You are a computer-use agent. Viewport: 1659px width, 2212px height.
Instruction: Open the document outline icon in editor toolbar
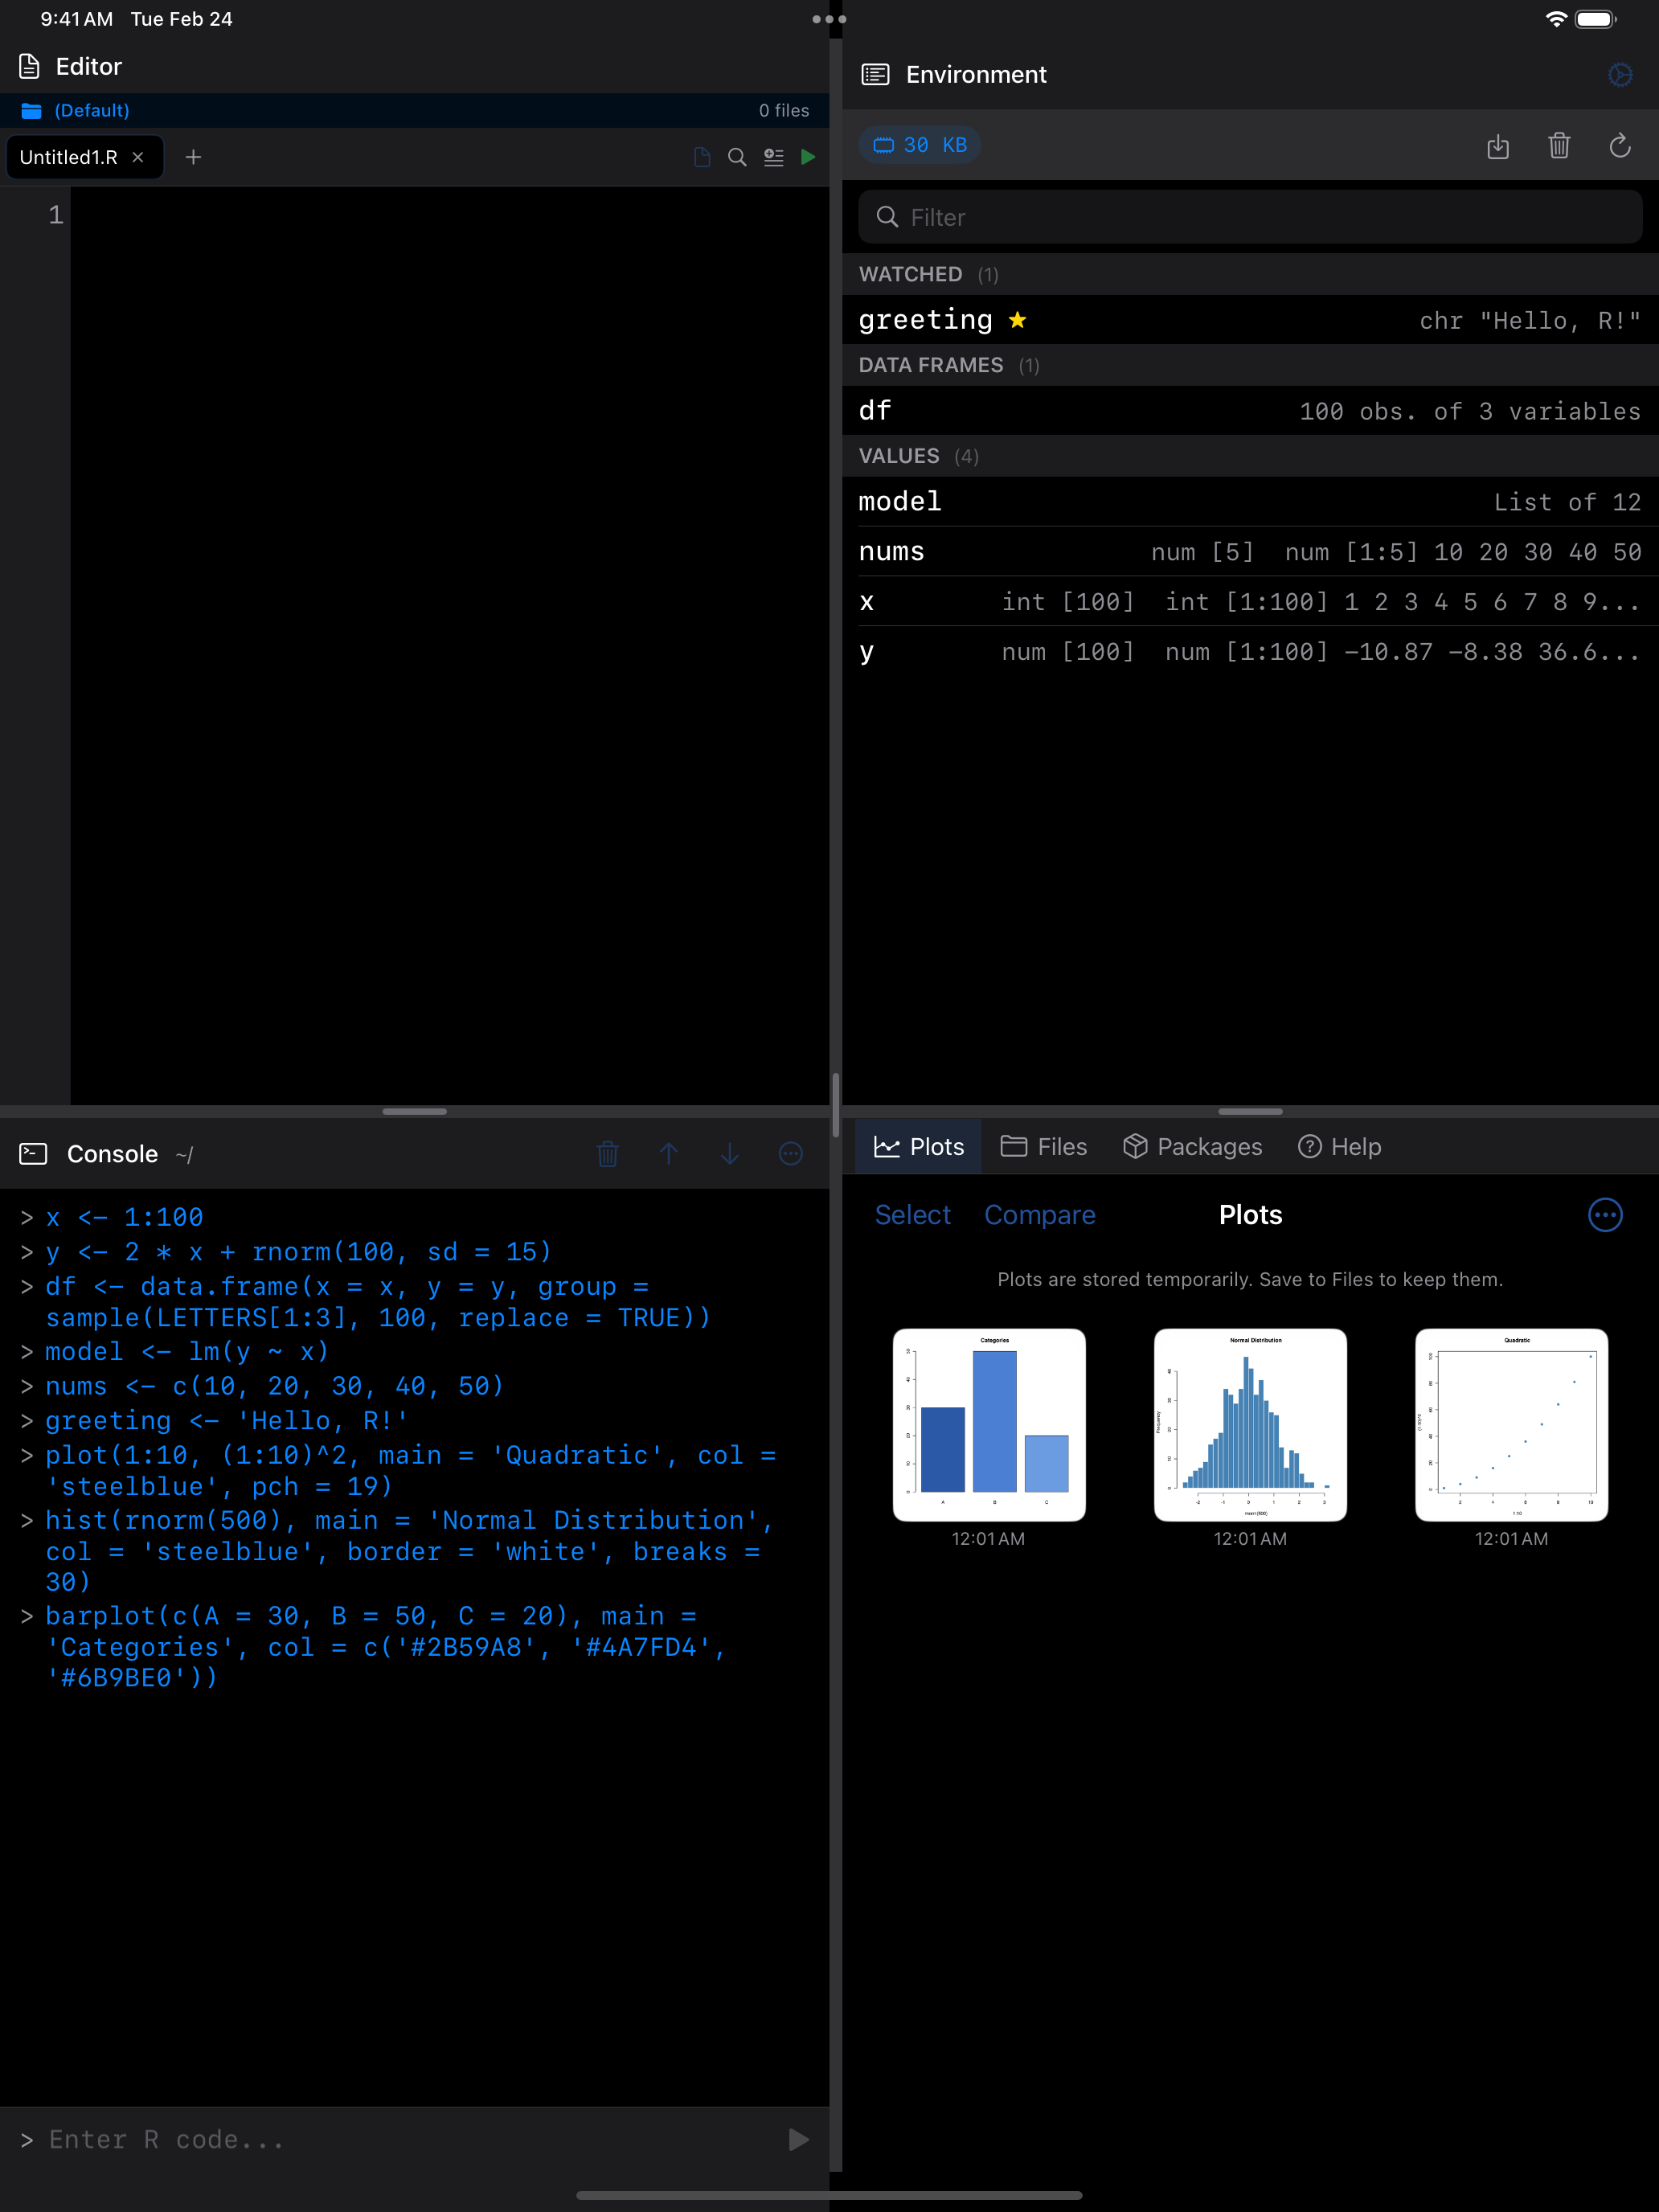773,157
